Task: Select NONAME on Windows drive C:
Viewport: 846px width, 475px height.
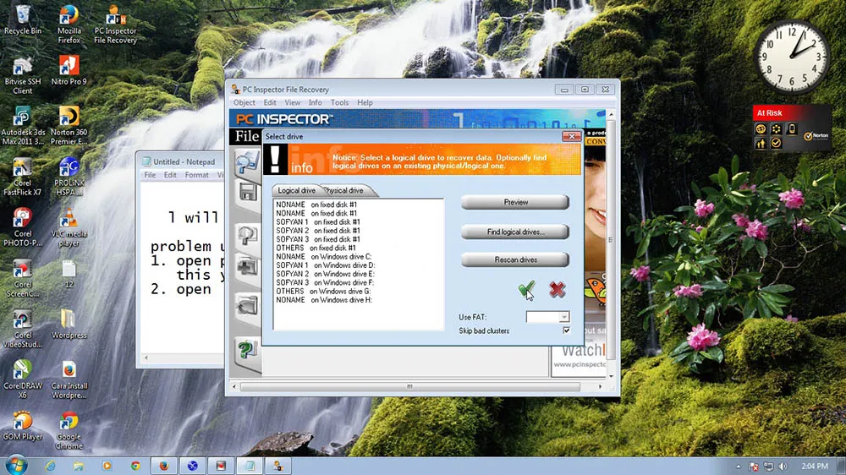Action: pyautogui.click(x=324, y=257)
